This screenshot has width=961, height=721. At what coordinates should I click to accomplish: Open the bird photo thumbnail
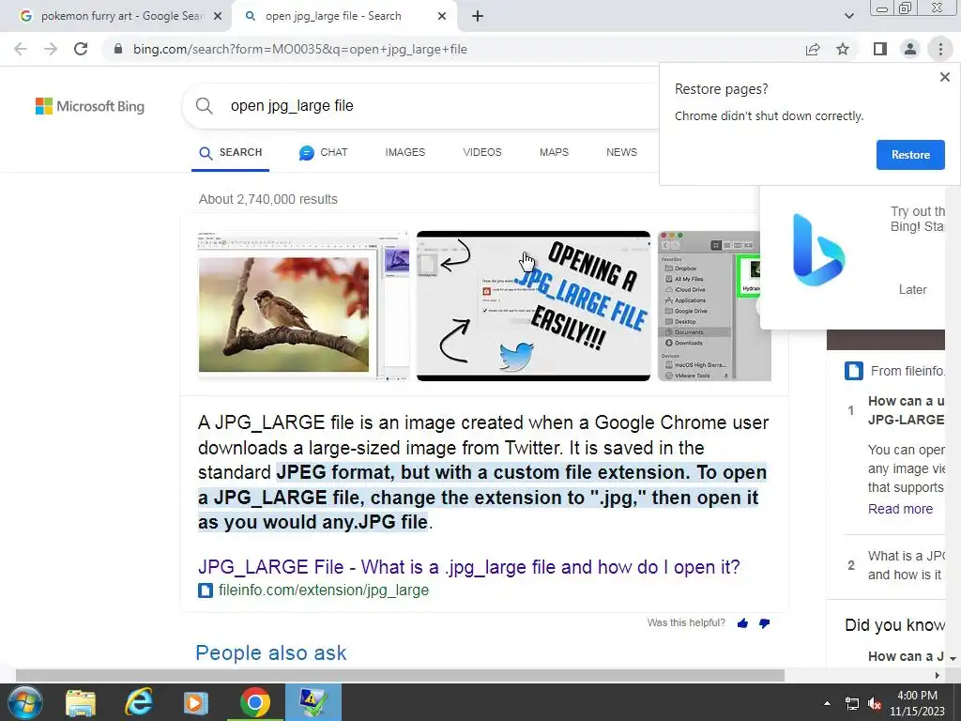[303, 306]
